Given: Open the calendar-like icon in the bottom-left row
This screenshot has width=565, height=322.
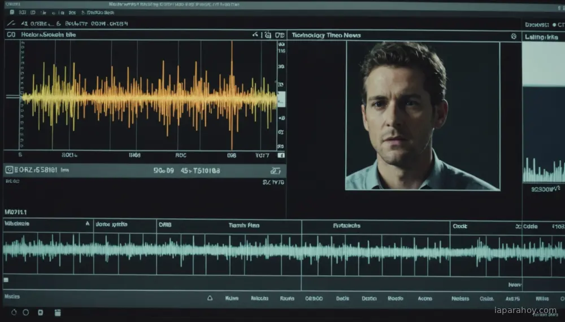Looking at the screenshot, I should click(x=58, y=312).
